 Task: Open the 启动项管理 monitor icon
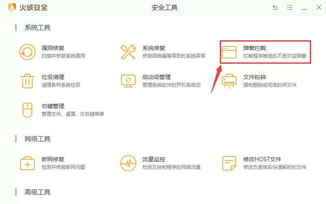click(128, 81)
